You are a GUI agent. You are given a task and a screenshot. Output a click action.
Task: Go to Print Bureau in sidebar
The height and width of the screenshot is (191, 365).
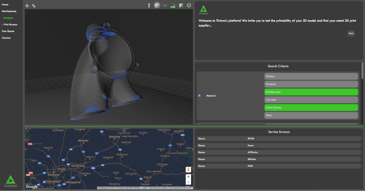pos(10,24)
